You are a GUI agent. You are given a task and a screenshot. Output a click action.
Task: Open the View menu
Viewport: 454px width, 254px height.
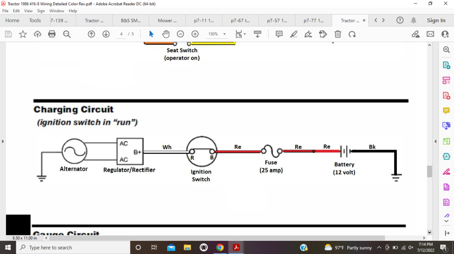28,11
